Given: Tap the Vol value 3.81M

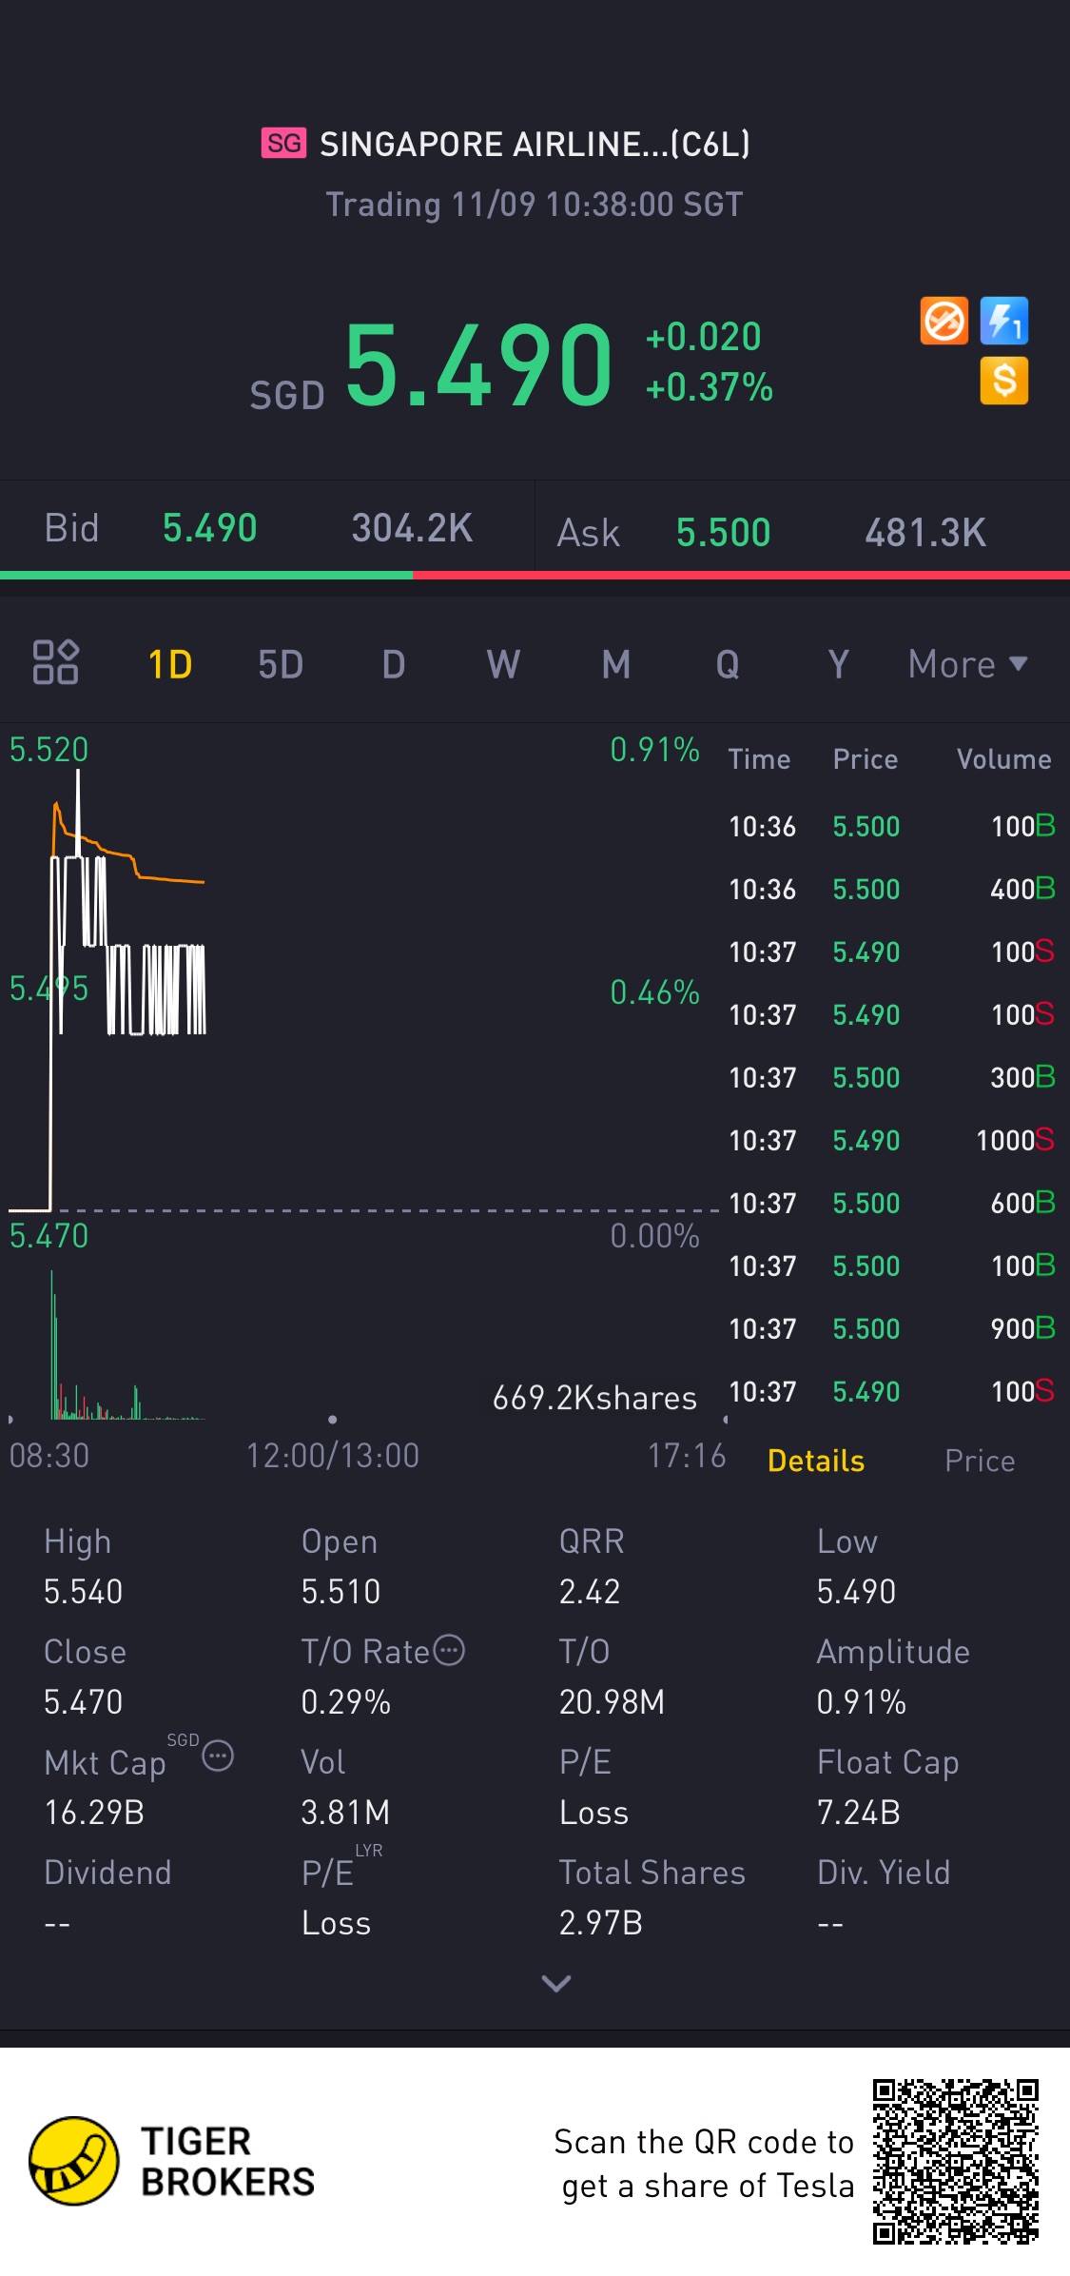Looking at the screenshot, I should 345,1812.
